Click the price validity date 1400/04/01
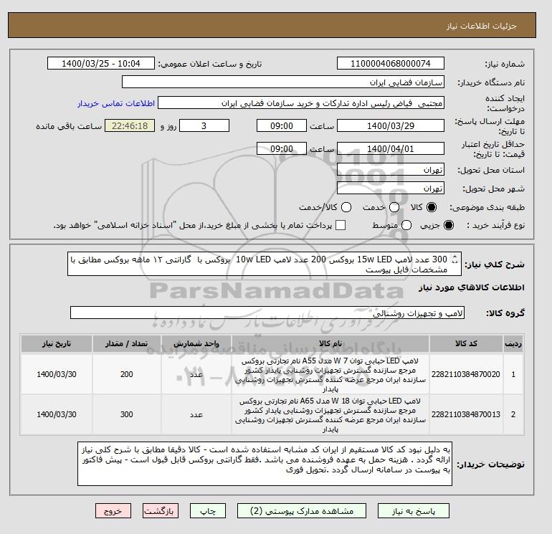 point(391,148)
